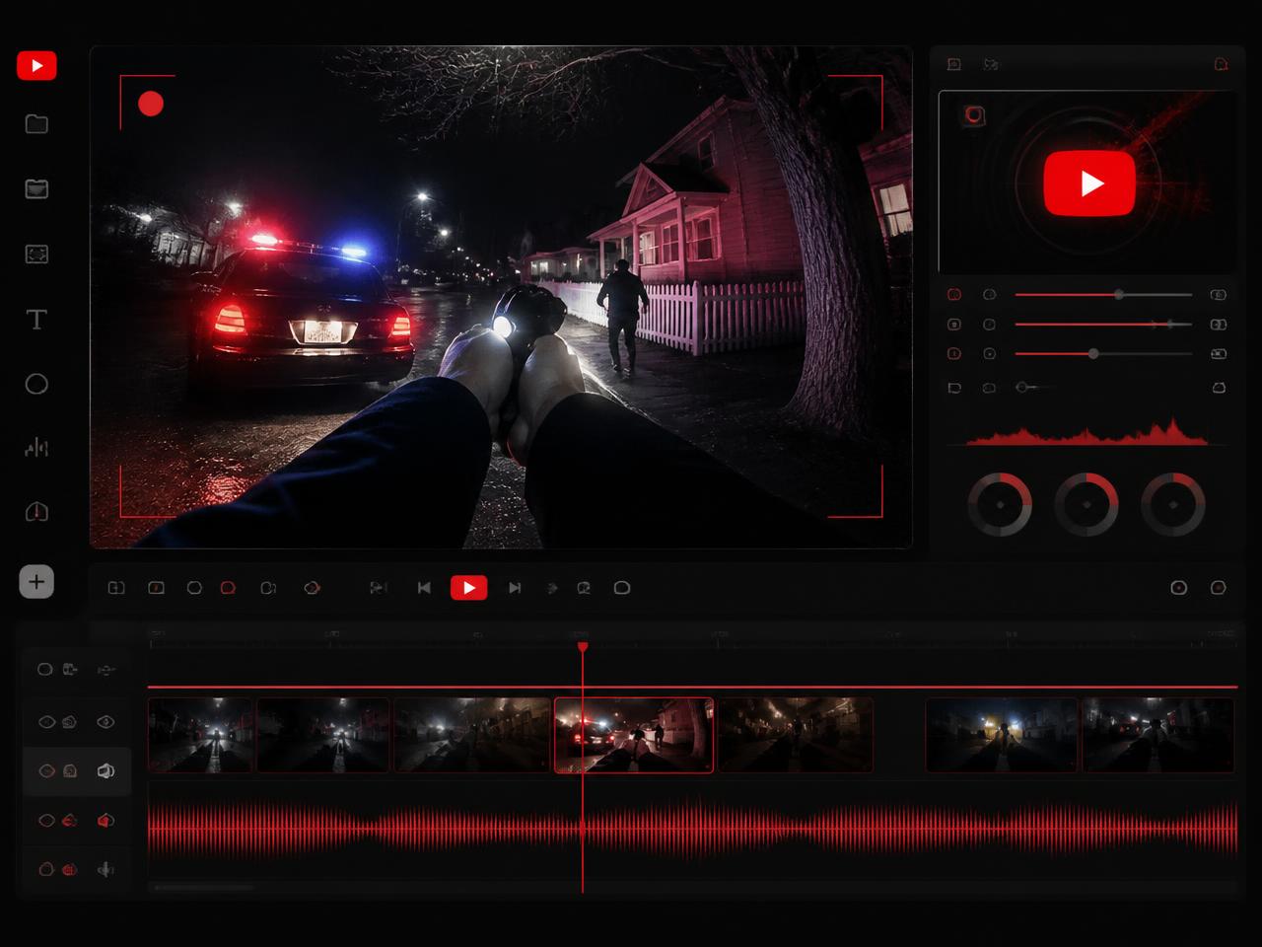
Task: Click the short slider knob in the fourth adjustment row
Action: coord(1022,388)
